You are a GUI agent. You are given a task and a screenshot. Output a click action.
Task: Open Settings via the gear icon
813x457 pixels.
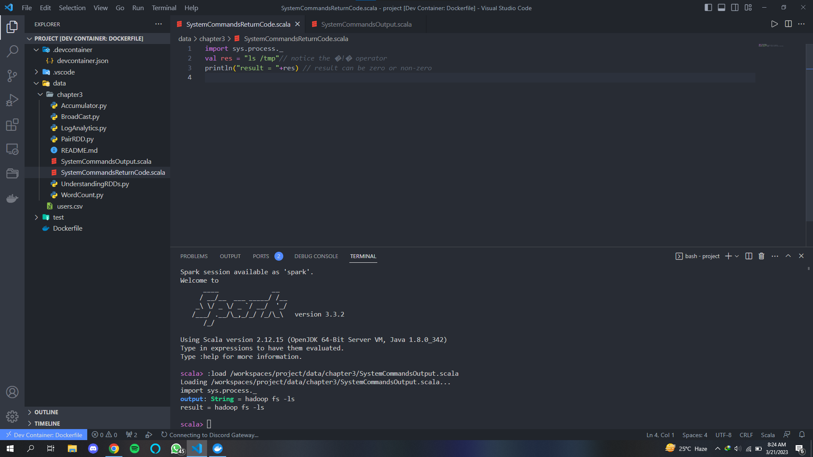[12, 416]
